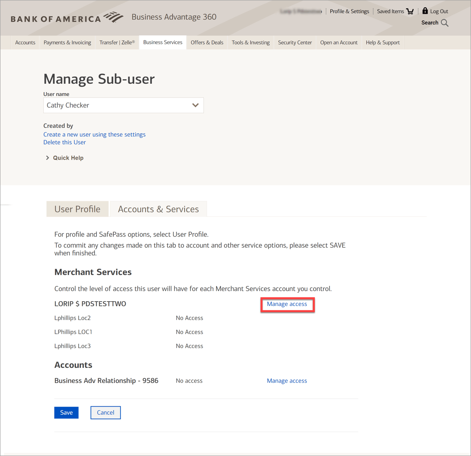Select Delete this User link
471x456 pixels.
tap(64, 142)
